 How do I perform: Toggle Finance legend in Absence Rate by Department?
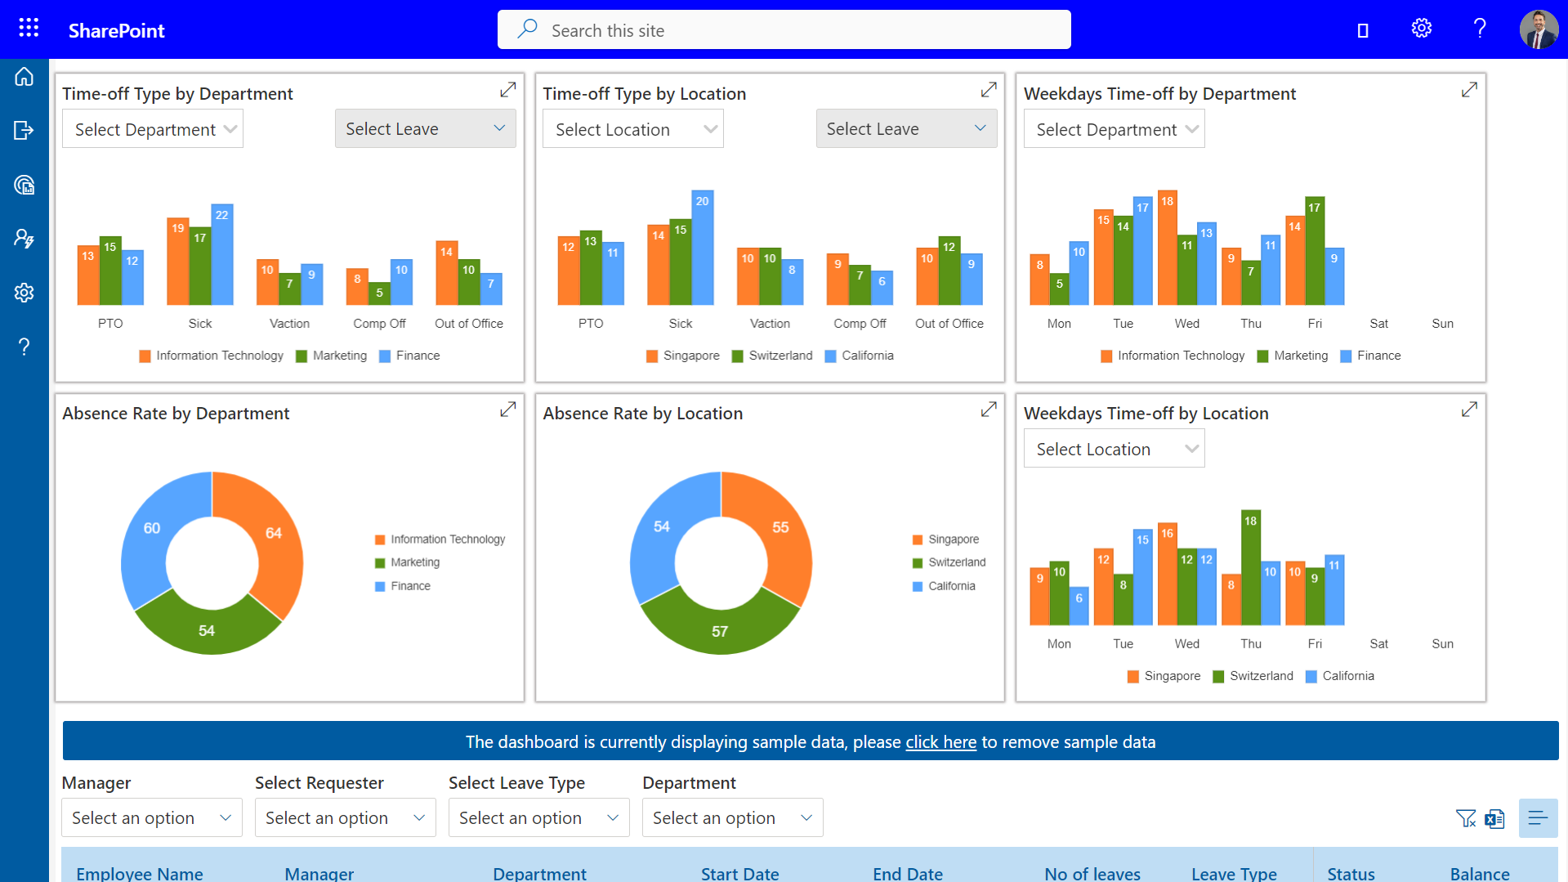(x=402, y=586)
